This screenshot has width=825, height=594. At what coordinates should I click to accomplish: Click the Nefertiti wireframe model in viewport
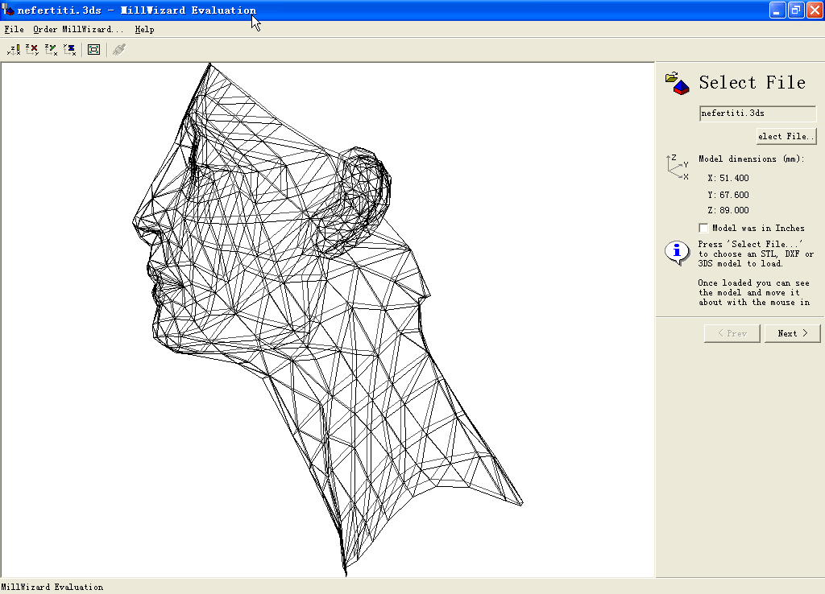326,320
